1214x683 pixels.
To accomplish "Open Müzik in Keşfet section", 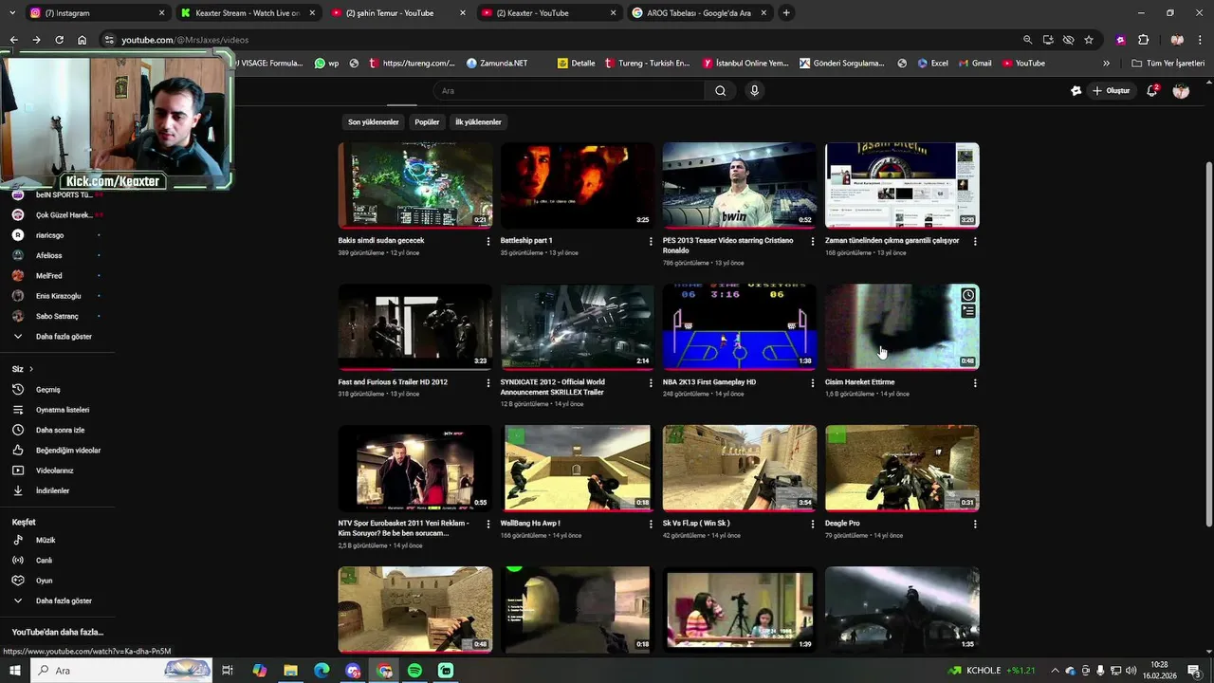I will coord(46,540).
